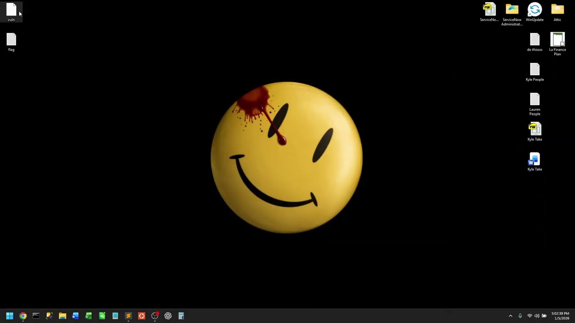Screen dimensions: 575x323
Task: Open the clock and date panel
Action: pos(561,316)
